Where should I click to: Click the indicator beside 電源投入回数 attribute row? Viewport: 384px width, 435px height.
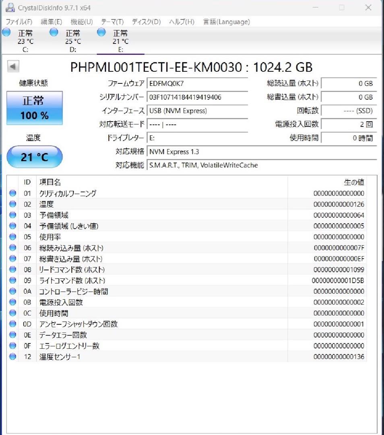click(12, 302)
